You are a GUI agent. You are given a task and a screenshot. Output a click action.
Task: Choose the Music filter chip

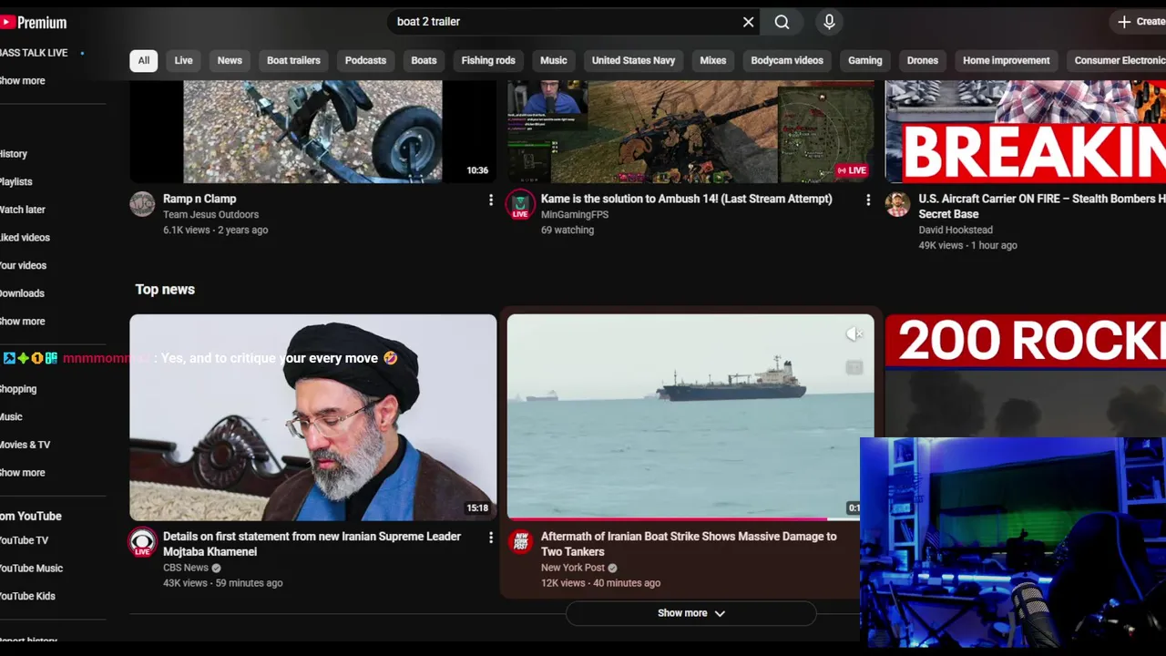554,60
